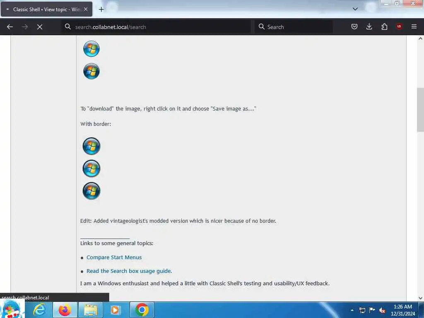Image resolution: width=424 pixels, height=318 pixels.
Task: Click the toolbar Search box
Action: coord(294,27)
